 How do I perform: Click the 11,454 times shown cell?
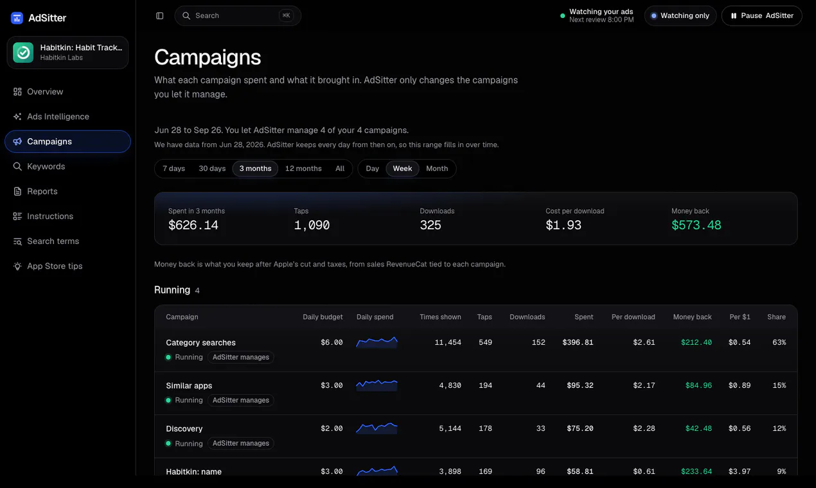[x=448, y=343]
